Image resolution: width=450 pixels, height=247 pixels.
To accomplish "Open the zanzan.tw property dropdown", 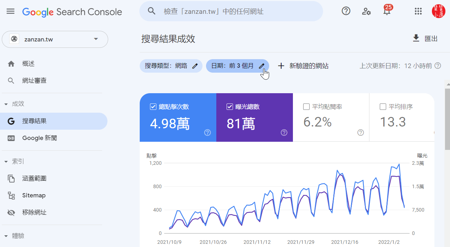I will coord(55,39).
